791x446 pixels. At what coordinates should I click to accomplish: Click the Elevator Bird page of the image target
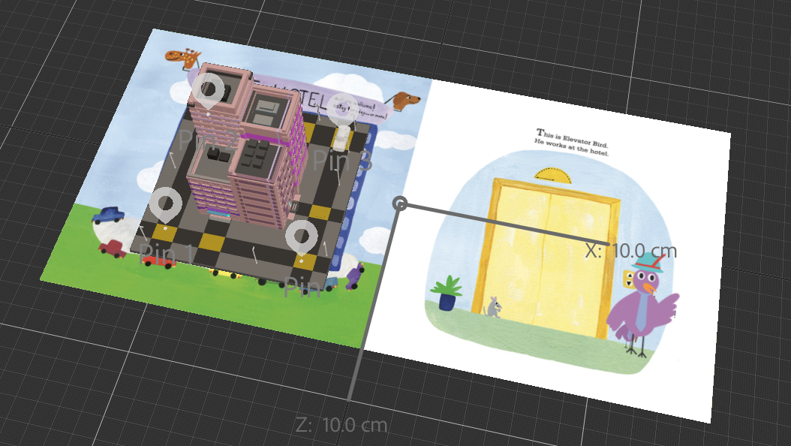coord(547,252)
